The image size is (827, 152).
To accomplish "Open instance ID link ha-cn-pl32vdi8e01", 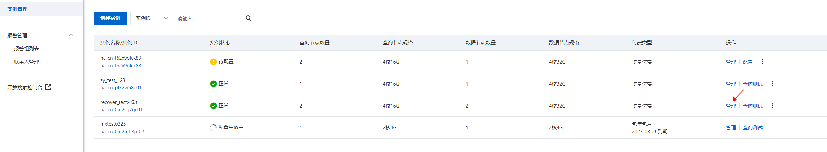I will (x=121, y=88).
